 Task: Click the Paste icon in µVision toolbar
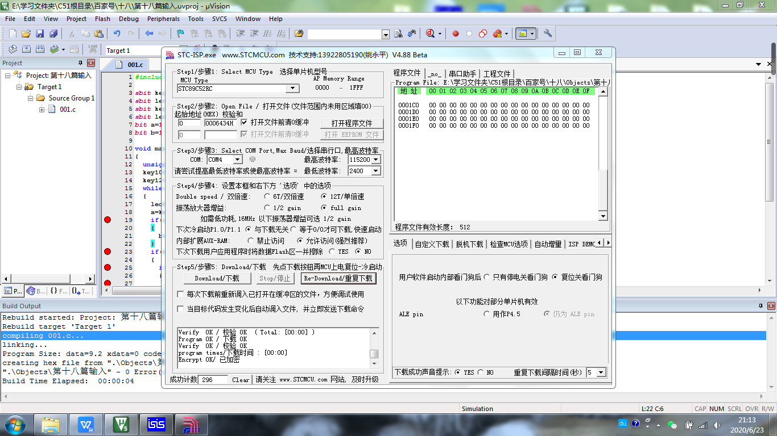pos(99,33)
